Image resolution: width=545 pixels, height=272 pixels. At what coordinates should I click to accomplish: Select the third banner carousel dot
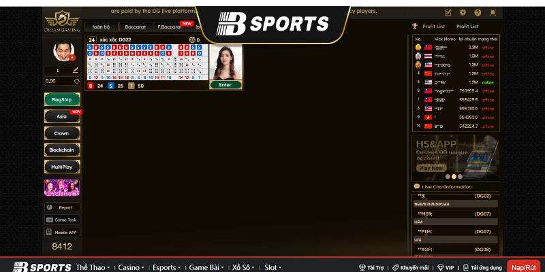460,176
